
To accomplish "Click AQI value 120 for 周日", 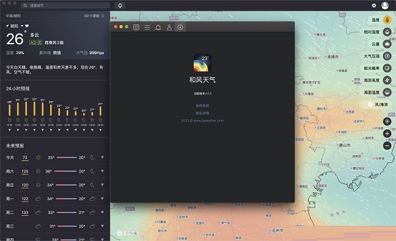I will click(25, 185).
